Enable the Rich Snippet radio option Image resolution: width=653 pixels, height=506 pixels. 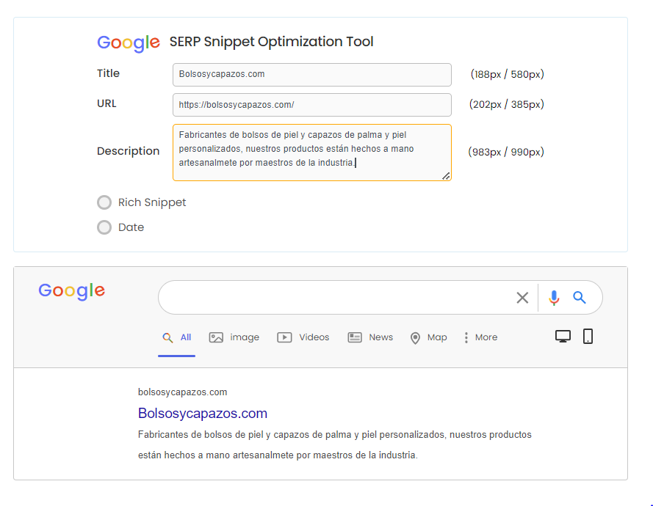[x=104, y=202]
